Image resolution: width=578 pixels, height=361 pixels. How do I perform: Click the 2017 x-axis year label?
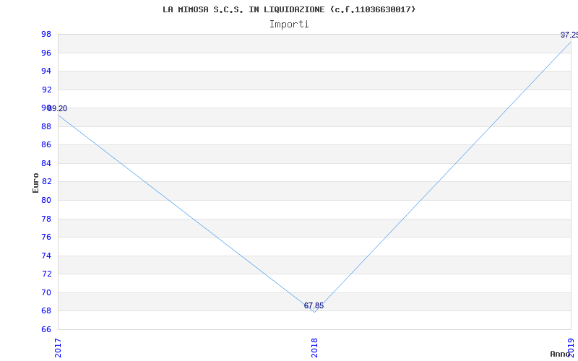[x=58, y=348]
